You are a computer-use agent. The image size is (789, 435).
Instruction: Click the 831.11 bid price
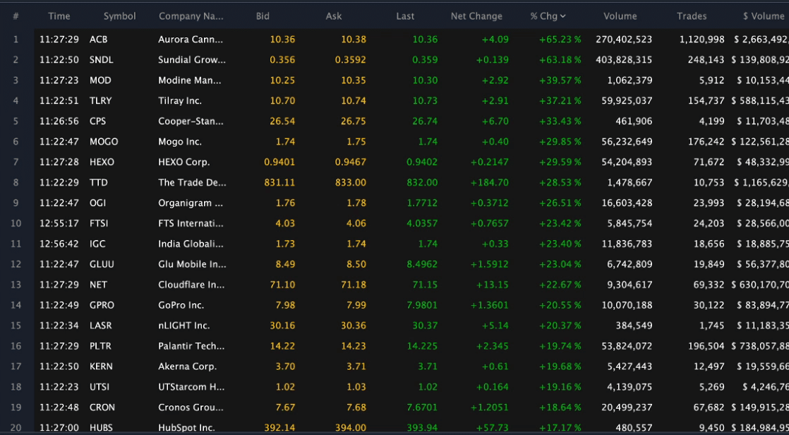[x=279, y=183]
